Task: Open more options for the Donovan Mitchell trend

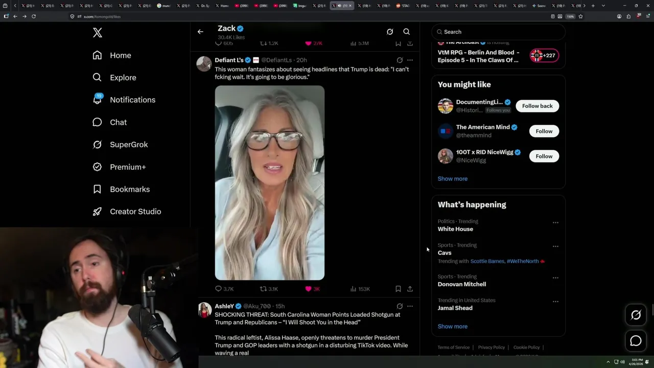Action: click(555, 278)
